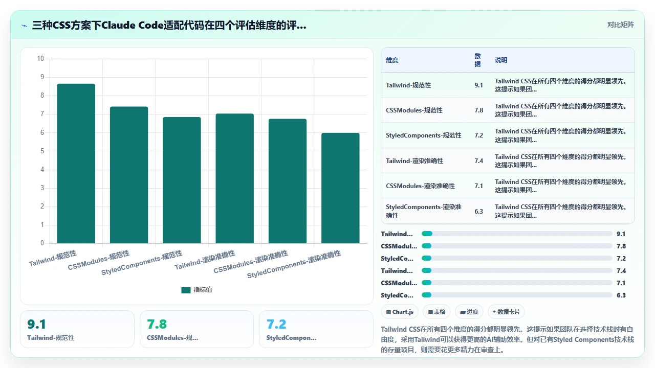Screen dimensions: 655x368
Task: Select the 进度 chip
Action: (x=469, y=312)
